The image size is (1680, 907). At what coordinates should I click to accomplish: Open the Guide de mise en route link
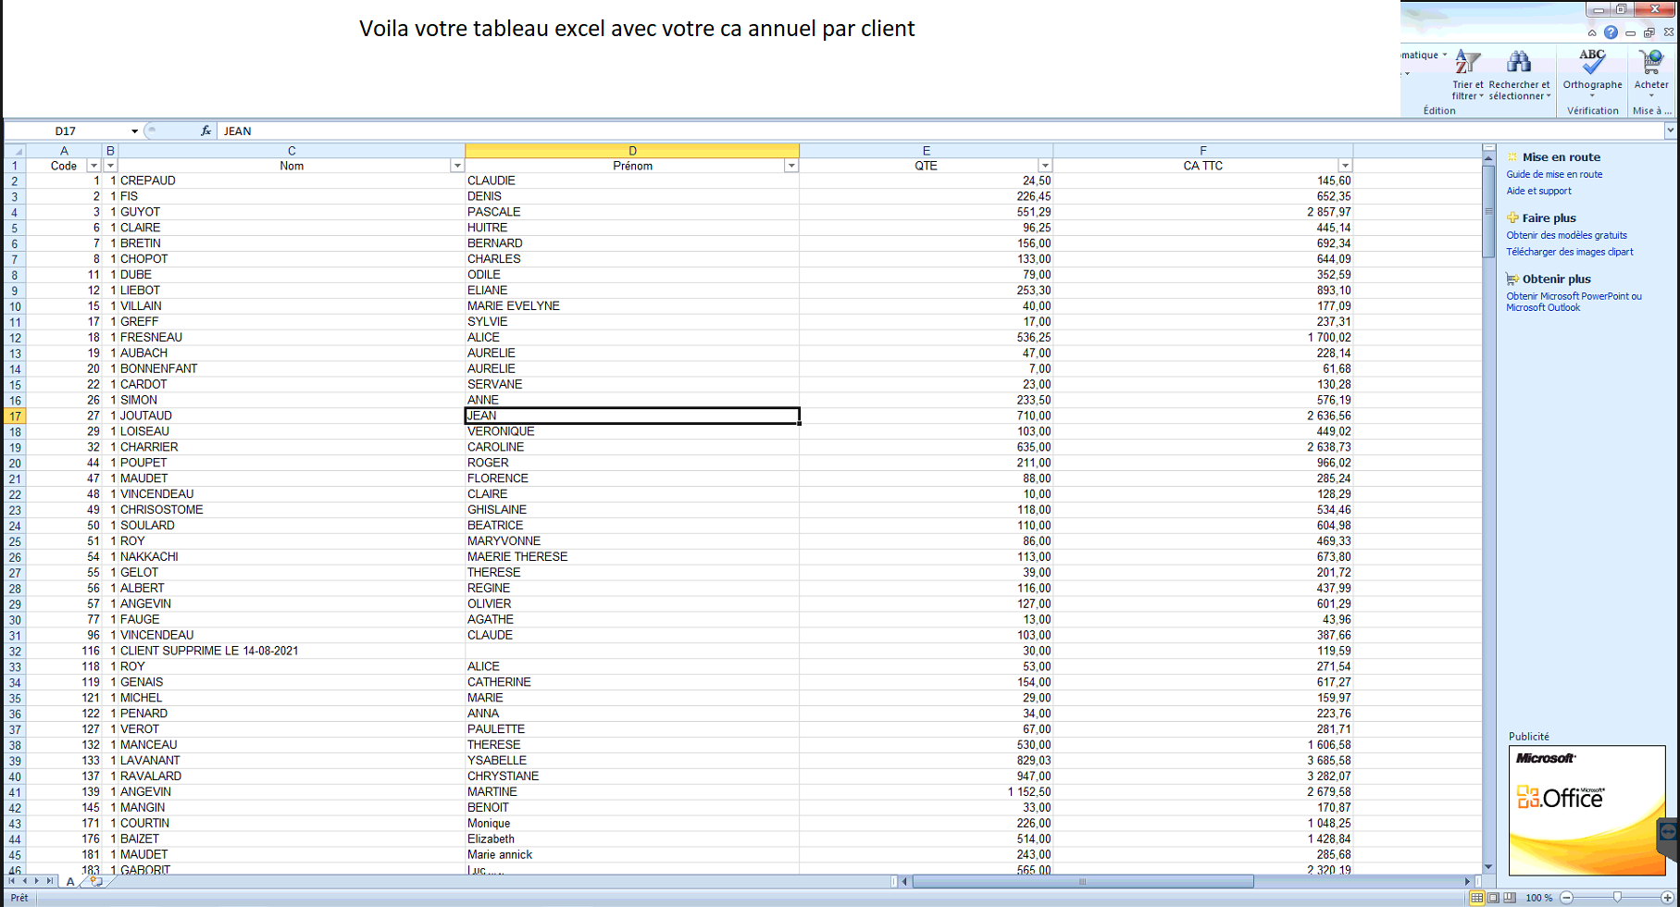pos(1554,174)
